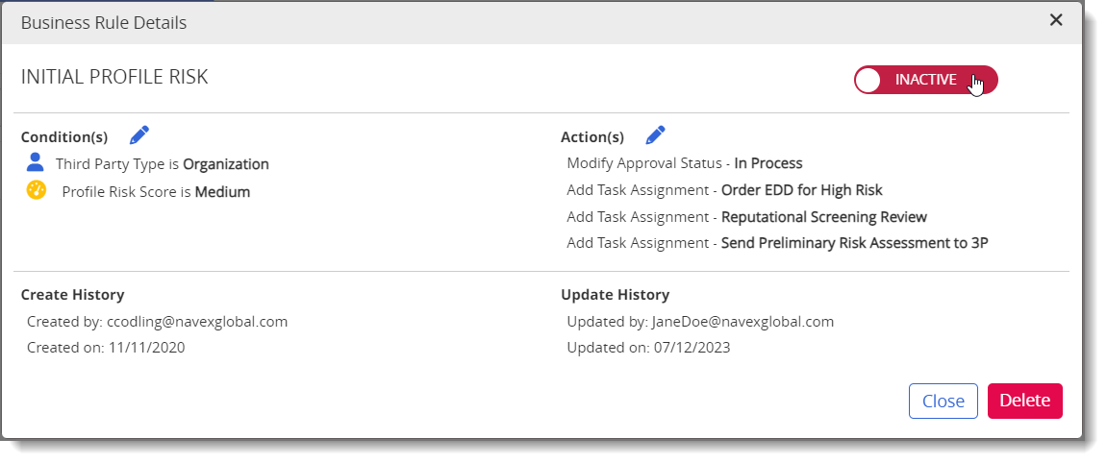The height and width of the screenshot is (463, 1107).
Task: Click the Close button
Action: pos(943,401)
